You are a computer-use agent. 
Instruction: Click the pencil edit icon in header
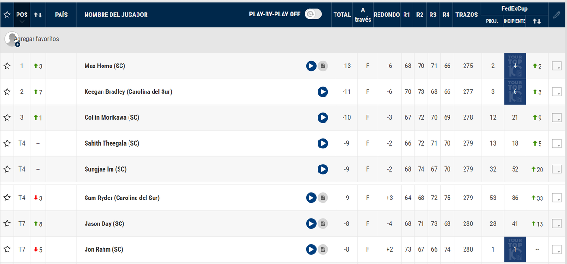tap(556, 15)
